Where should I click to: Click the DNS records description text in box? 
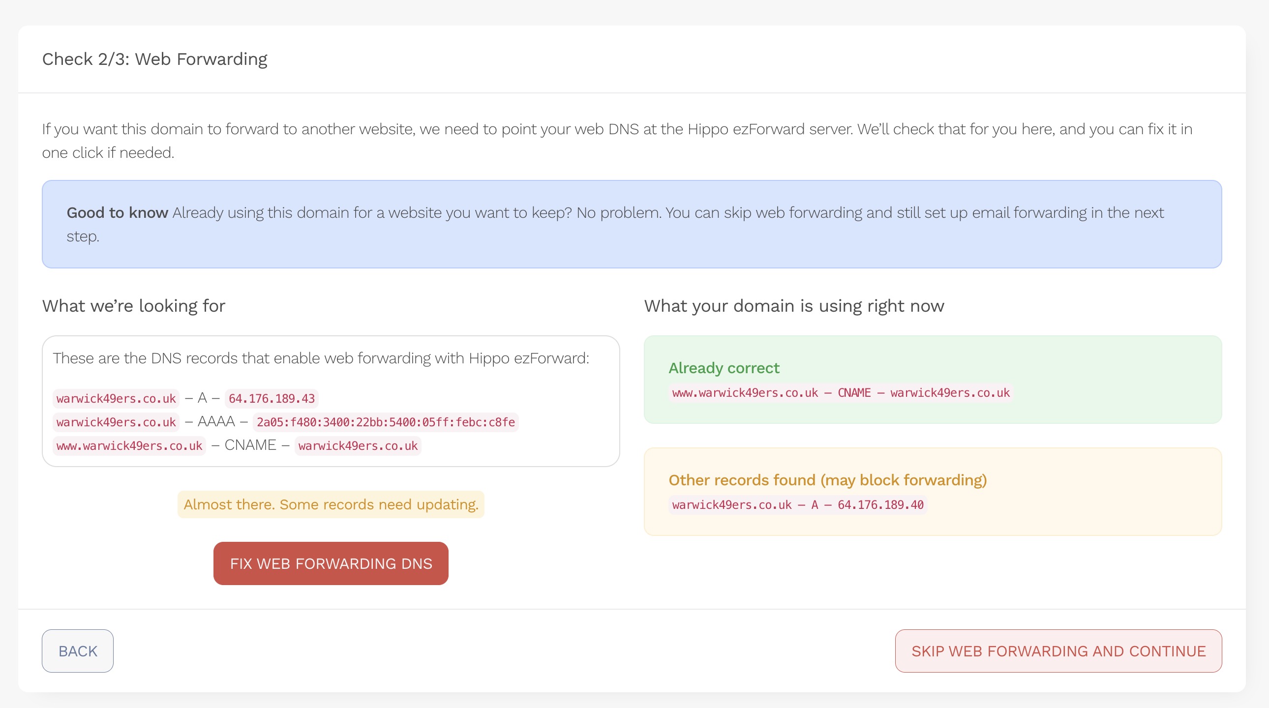click(x=321, y=358)
